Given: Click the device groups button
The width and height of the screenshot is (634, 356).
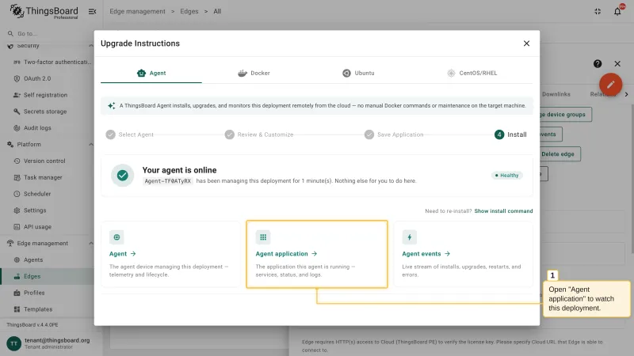Looking at the screenshot, I should [x=565, y=115].
